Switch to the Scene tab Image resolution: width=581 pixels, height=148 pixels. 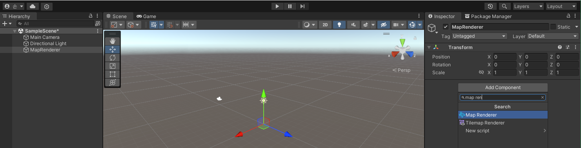click(117, 16)
